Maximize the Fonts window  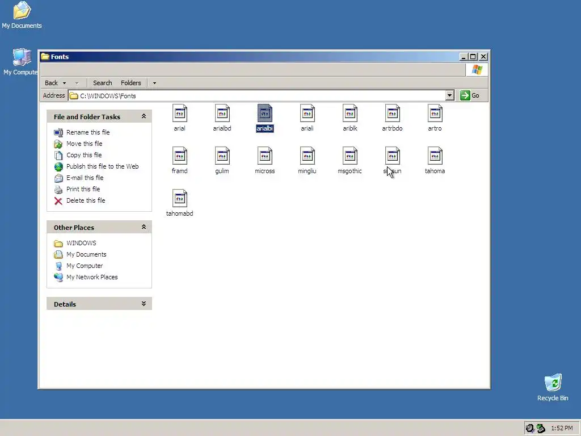(x=473, y=57)
